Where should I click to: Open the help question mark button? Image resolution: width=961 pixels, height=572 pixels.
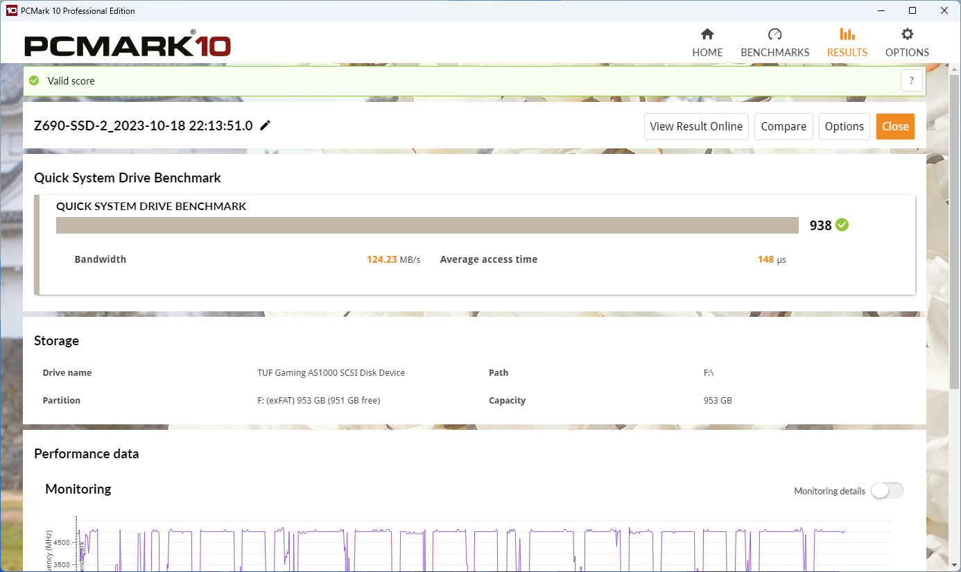click(x=912, y=80)
